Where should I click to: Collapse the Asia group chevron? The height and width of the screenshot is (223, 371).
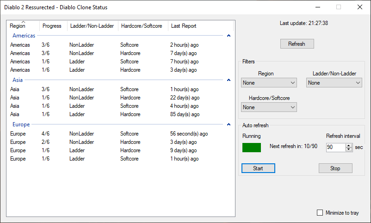229,80
